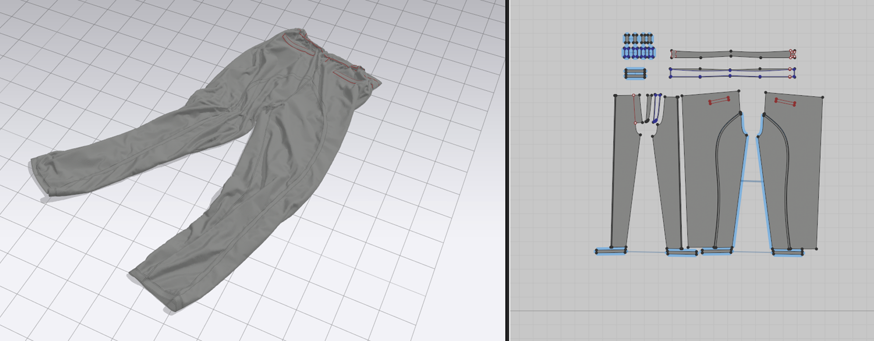
Task: Select the cuff piece under the right back panel
Action: 788,252
